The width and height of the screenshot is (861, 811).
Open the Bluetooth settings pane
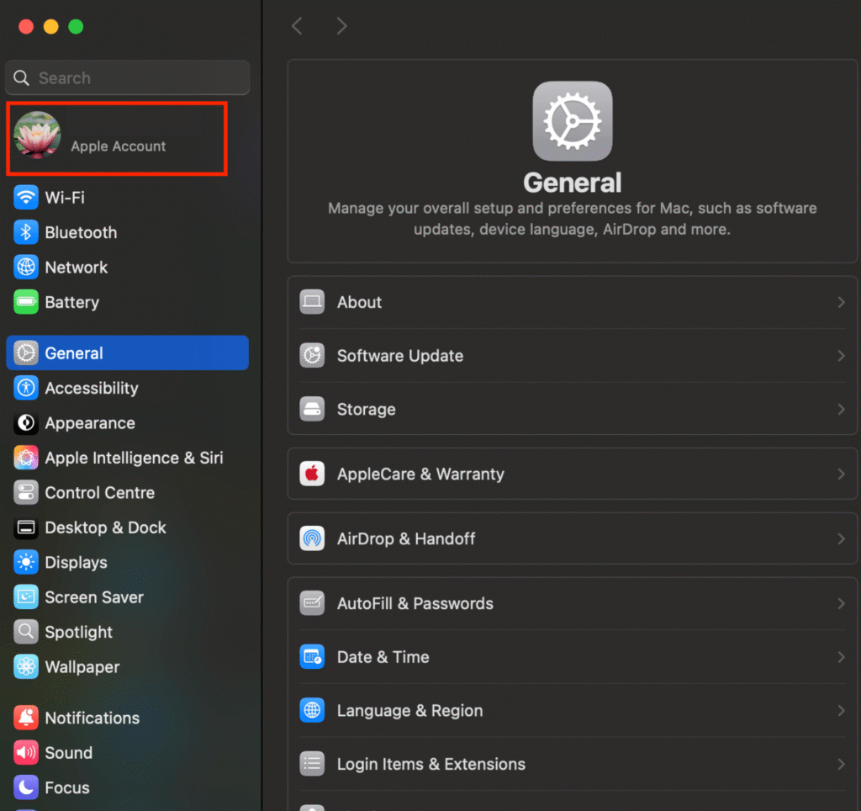coord(128,232)
